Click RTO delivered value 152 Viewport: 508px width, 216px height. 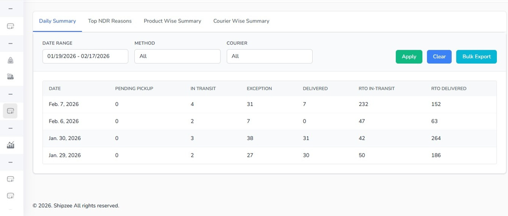pos(436,104)
